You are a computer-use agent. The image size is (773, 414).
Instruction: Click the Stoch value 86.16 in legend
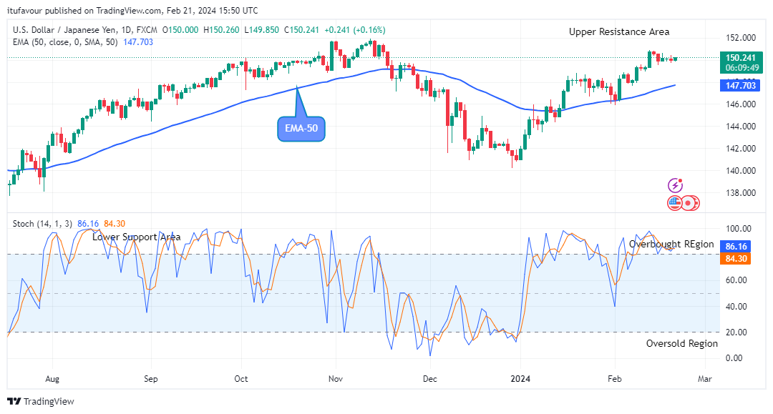click(88, 224)
